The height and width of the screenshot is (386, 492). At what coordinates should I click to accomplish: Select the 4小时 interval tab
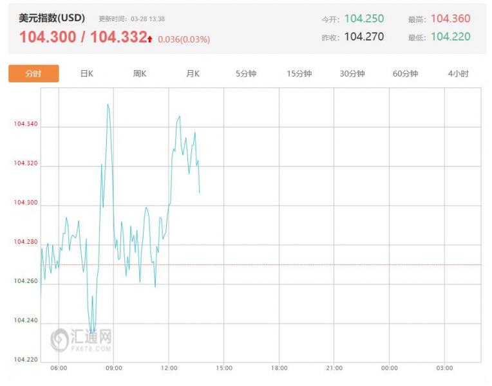tap(459, 74)
